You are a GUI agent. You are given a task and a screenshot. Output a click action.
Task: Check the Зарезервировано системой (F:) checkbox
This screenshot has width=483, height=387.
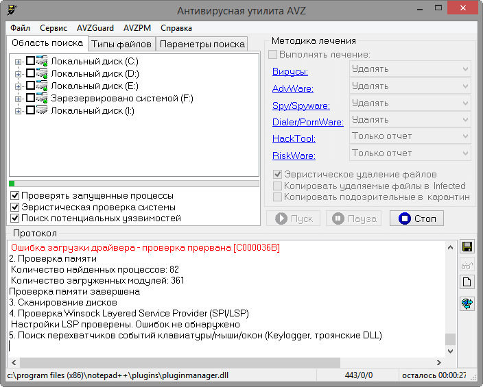[x=30, y=97]
